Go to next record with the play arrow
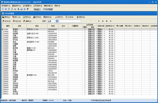158x103 pixels. pyautogui.click(x=99, y=21)
